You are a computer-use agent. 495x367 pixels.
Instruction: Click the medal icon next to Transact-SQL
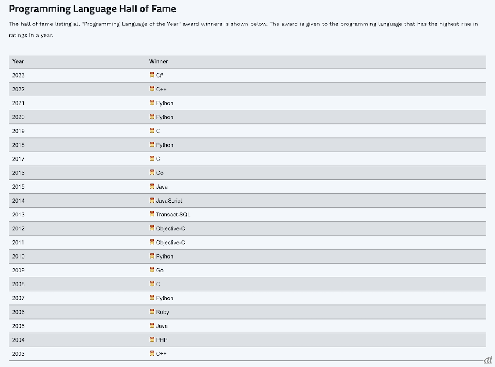pos(152,214)
